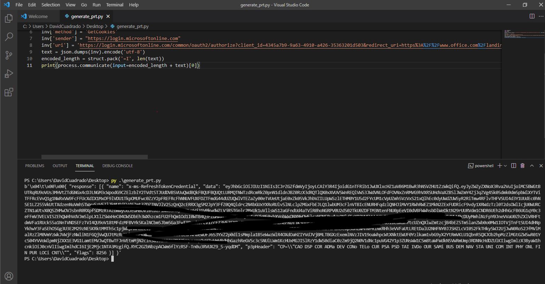This screenshot has height=284, width=545.
Task: Click the py .\generate_prt.py command text
Action: (x=136, y=181)
